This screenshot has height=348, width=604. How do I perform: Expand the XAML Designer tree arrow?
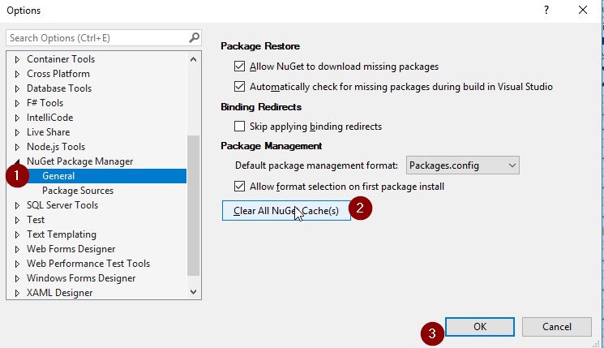[x=17, y=293]
